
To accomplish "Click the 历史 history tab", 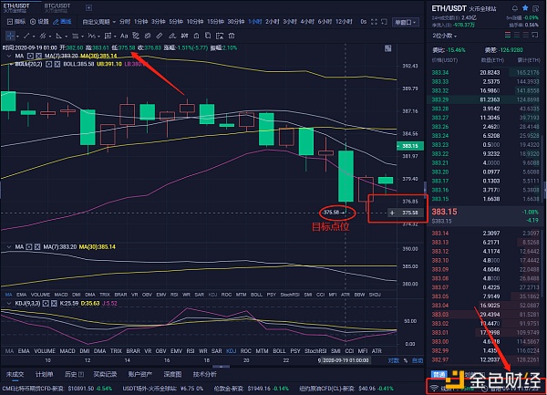I will click(x=74, y=374).
